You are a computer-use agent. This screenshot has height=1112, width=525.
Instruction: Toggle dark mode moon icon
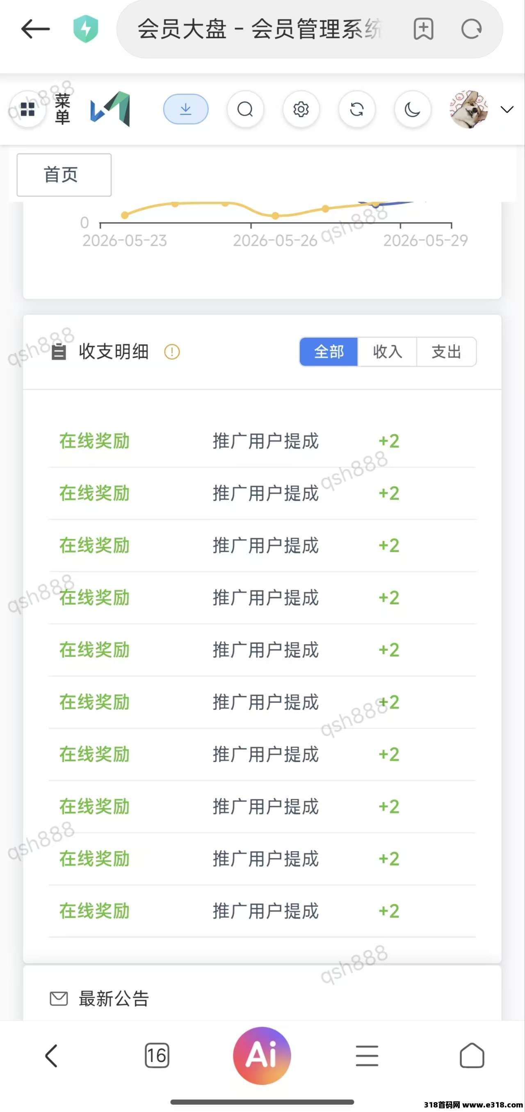[x=413, y=109]
